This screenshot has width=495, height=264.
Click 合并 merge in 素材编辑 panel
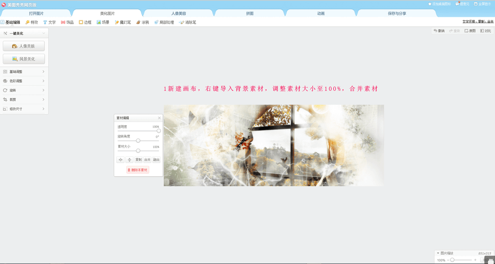(x=147, y=160)
